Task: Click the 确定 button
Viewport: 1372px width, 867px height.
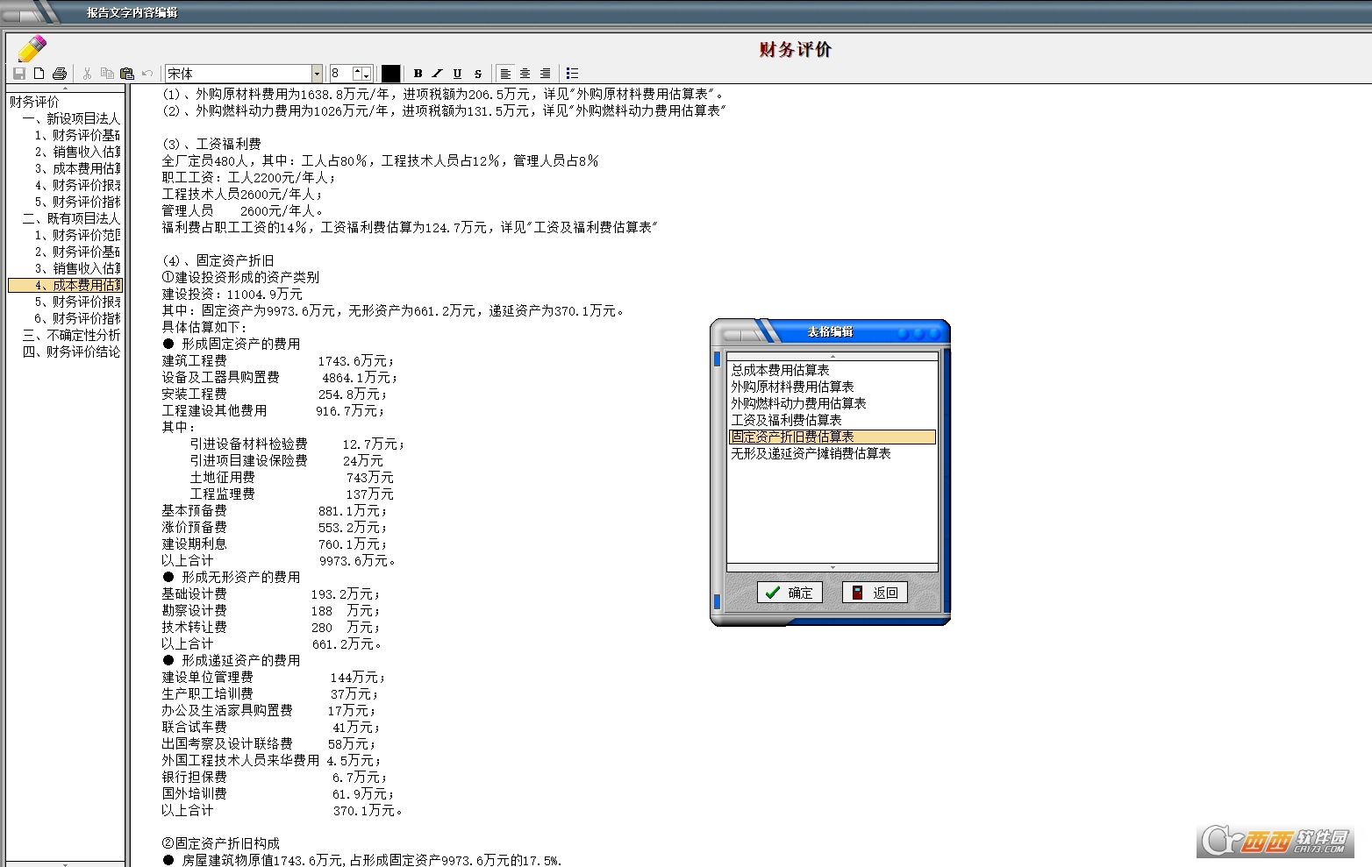Action: pos(790,593)
